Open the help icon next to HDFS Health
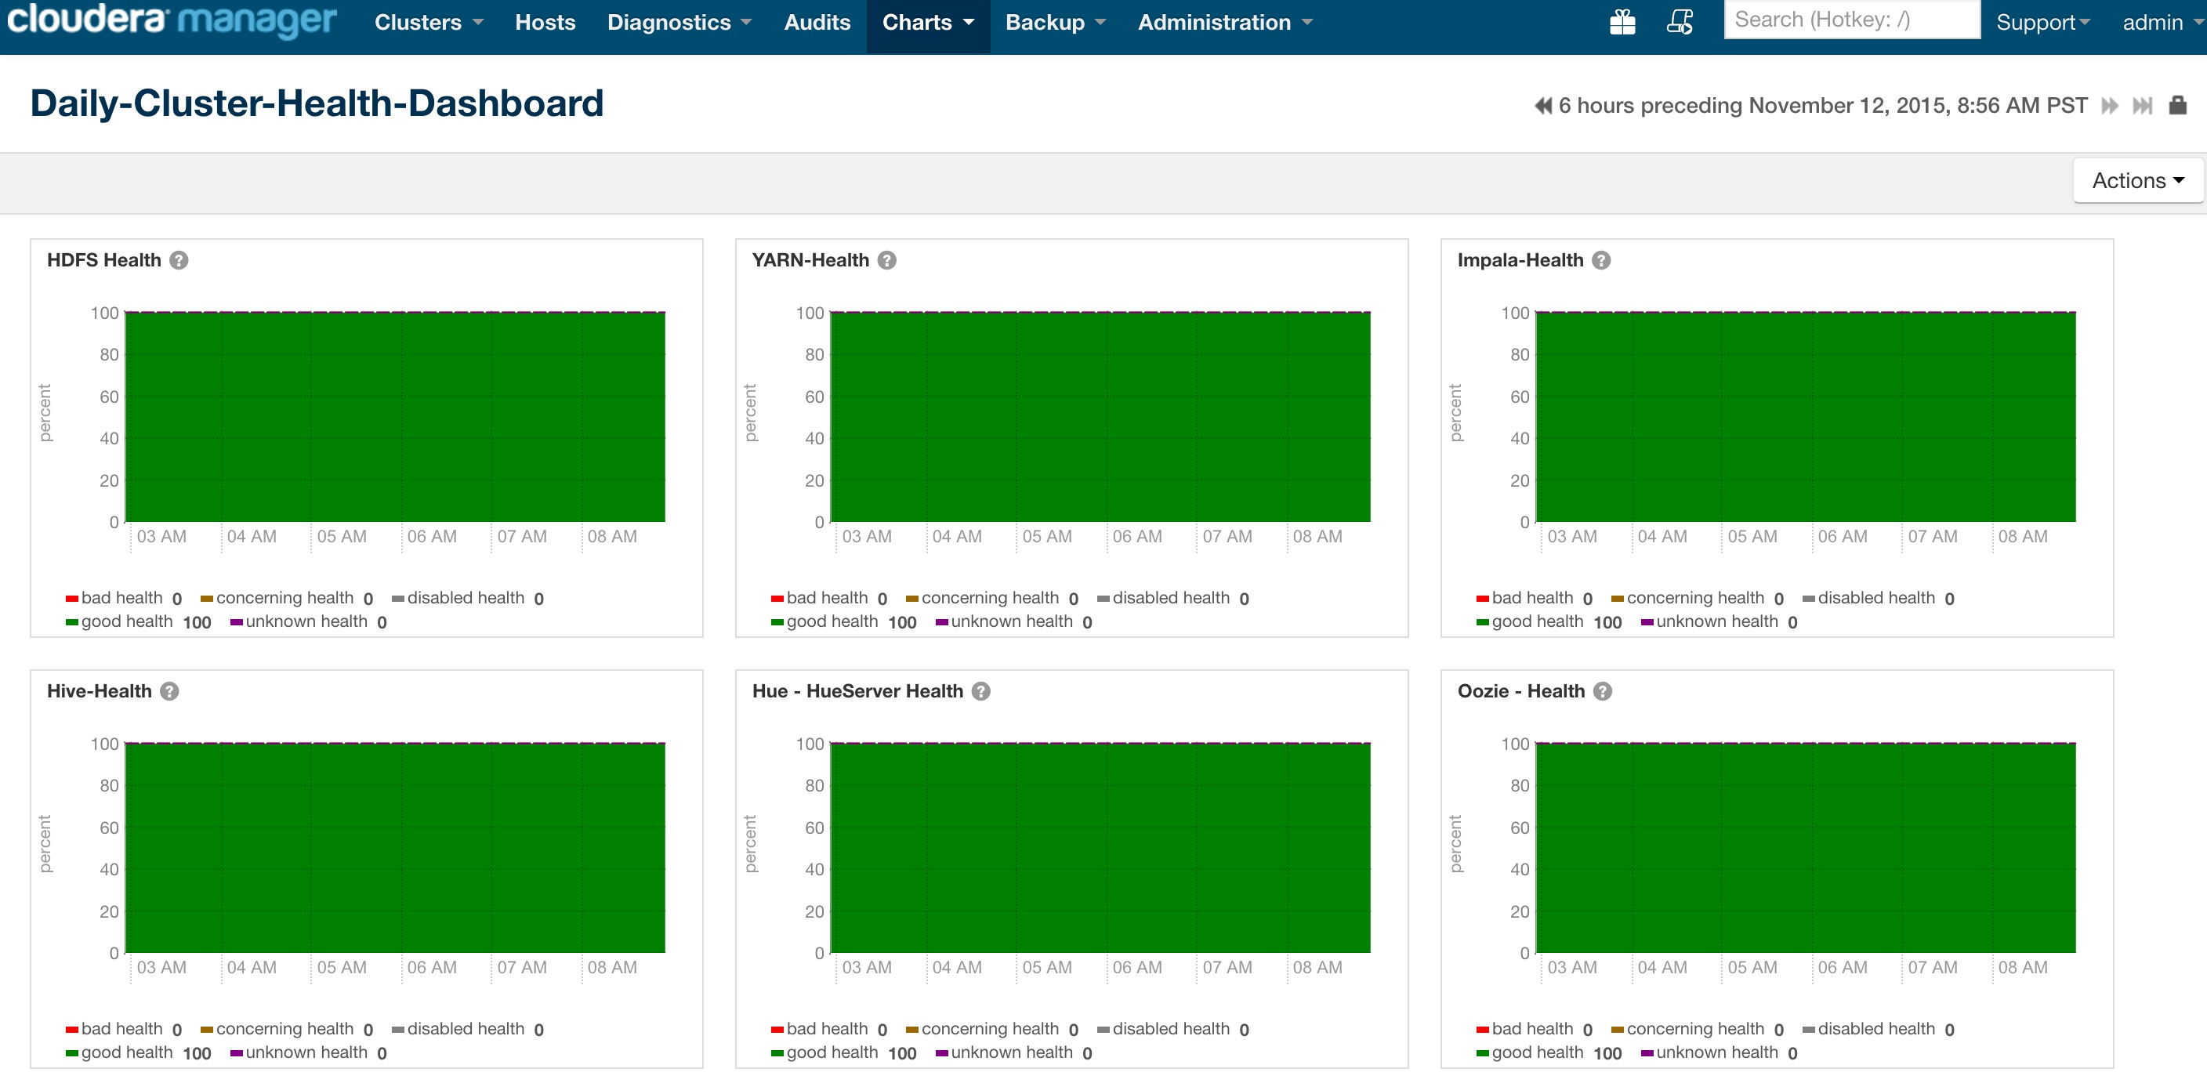 pyautogui.click(x=178, y=260)
